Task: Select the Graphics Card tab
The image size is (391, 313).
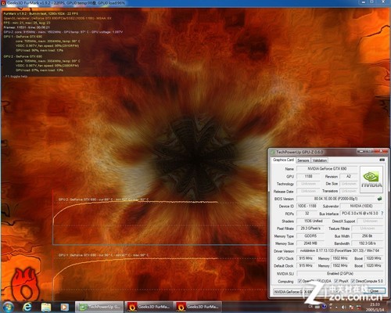Action: [283, 160]
